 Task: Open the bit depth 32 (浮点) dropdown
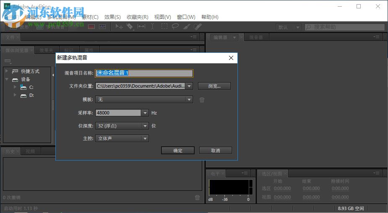[x=122, y=126]
